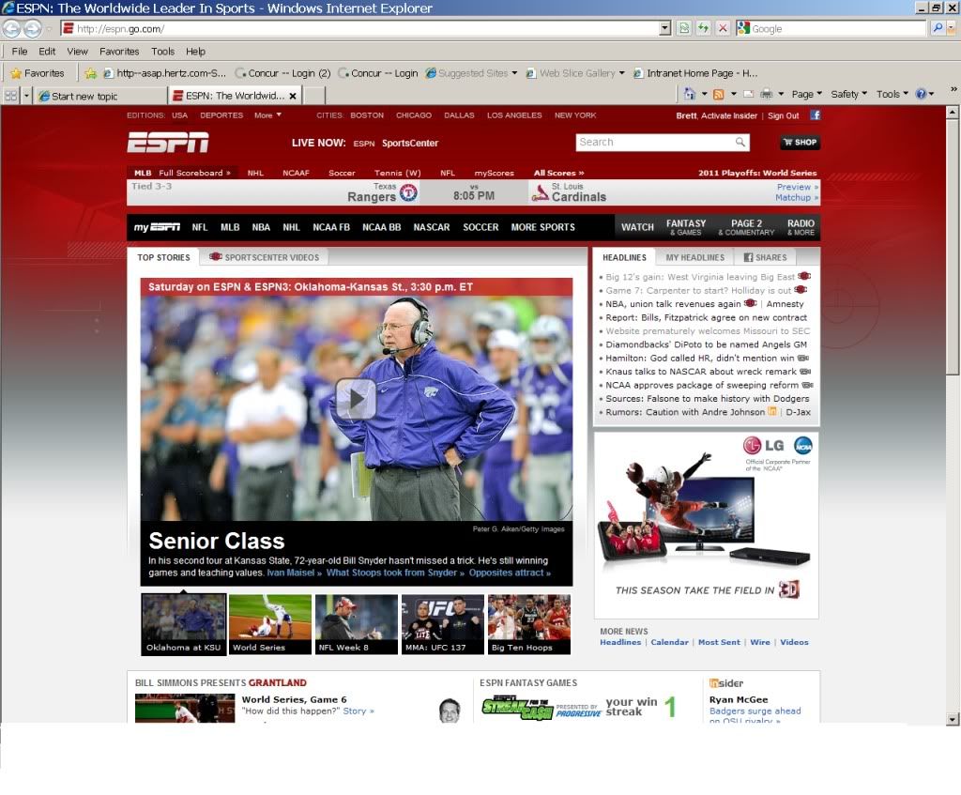The height and width of the screenshot is (795, 961).
Task: Open the Fantasy & Games navigation item
Action: pos(686,227)
